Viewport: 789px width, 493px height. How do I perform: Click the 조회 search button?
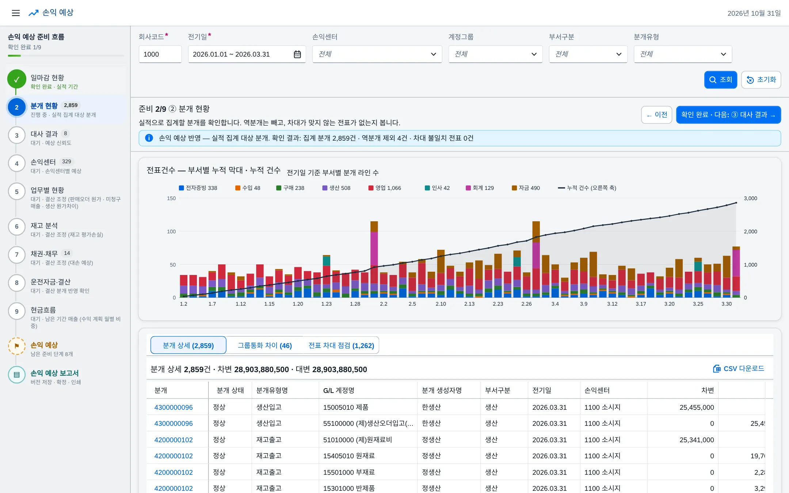(721, 80)
